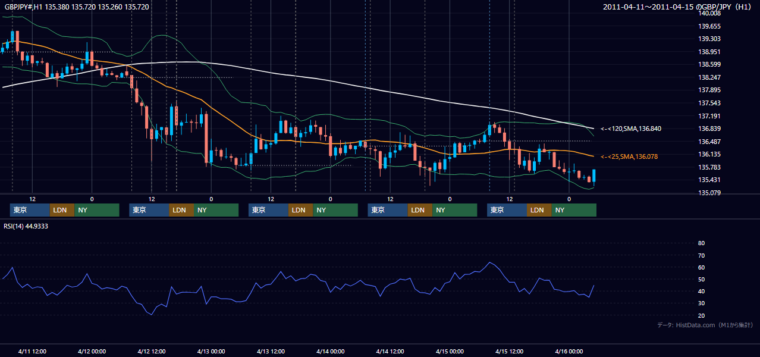Select the 東京 session block for 4/11
760x357 pixels.
coord(30,210)
